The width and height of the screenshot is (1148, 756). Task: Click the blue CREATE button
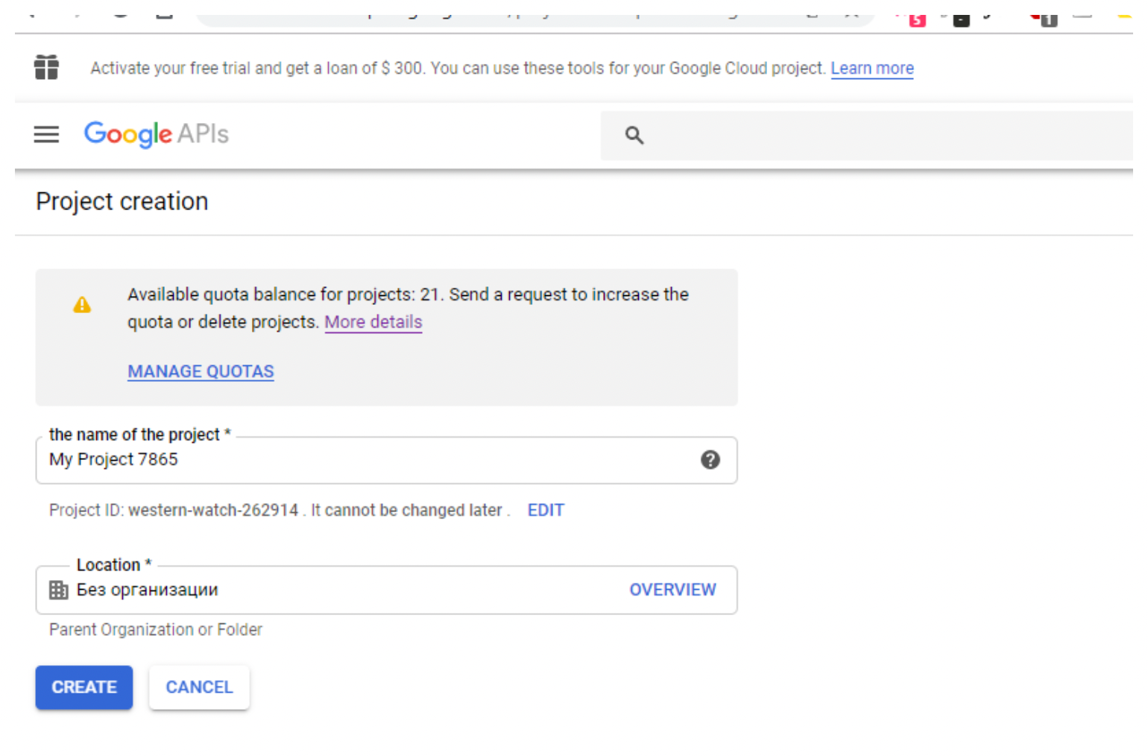click(84, 687)
